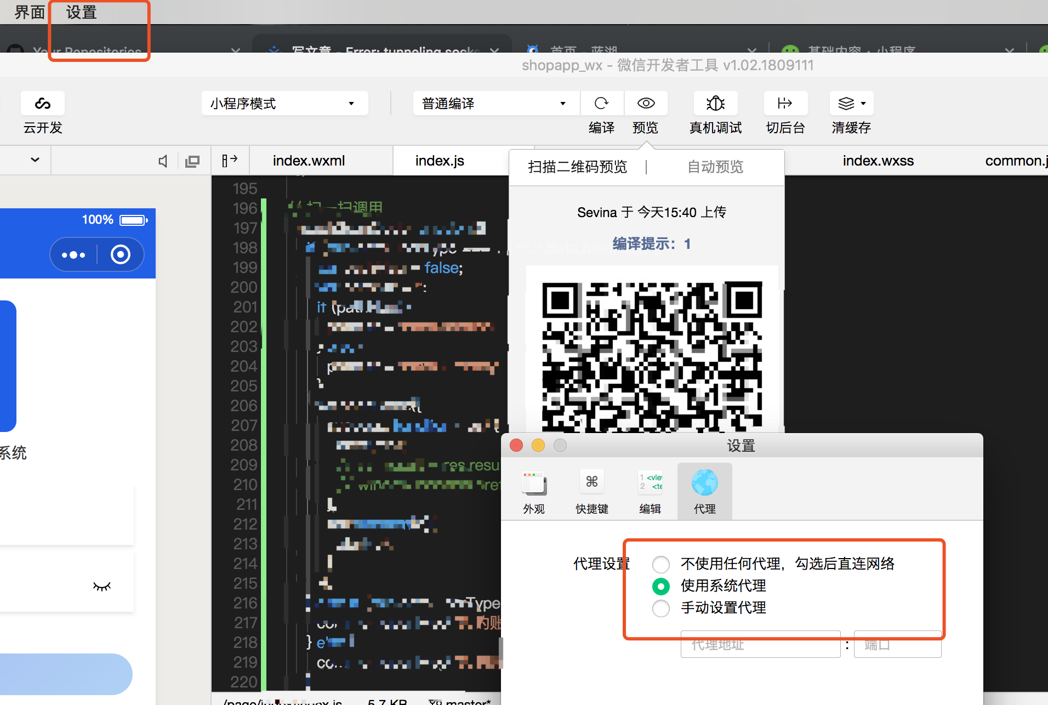Screen dimensions: 1048x705
Task: Open 外观 appearance settings tab
Action: pos(534,492)
